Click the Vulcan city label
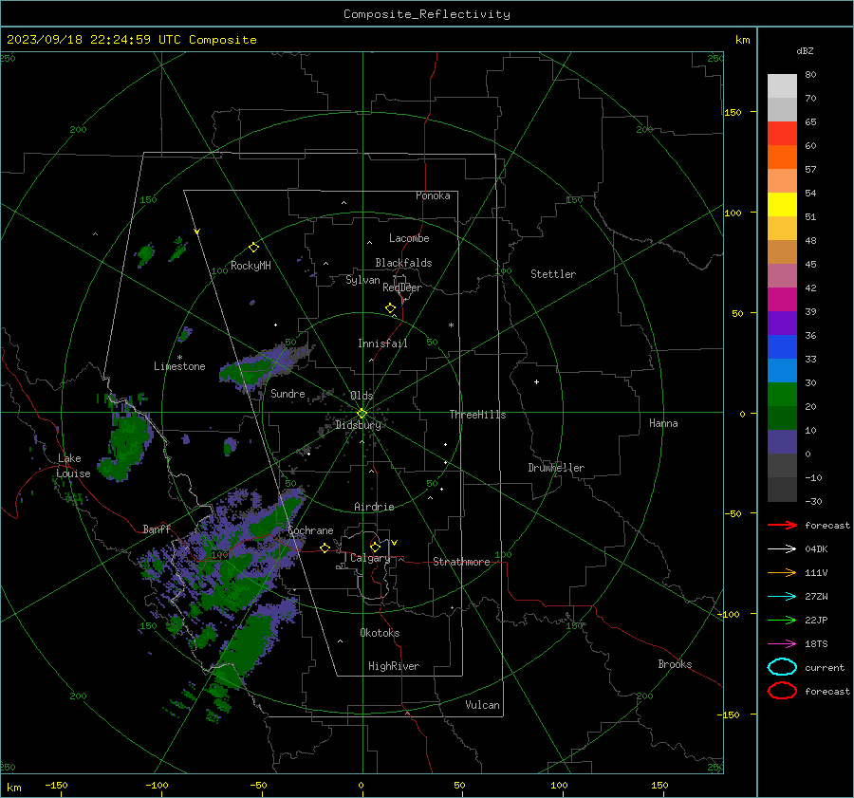Screen dimensions: 854x798 click(483, 705)
